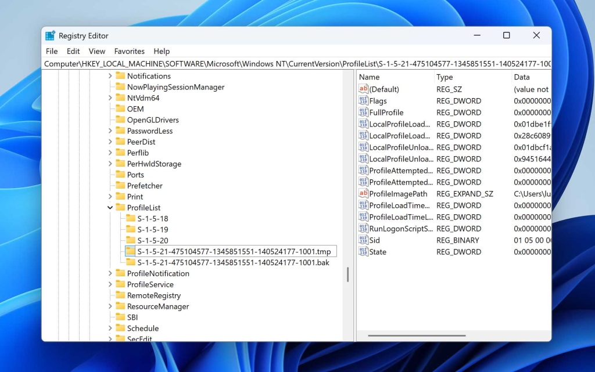Click inside the registry path address bar
Screen dimensions: 595x372
(x=291, y=64)
